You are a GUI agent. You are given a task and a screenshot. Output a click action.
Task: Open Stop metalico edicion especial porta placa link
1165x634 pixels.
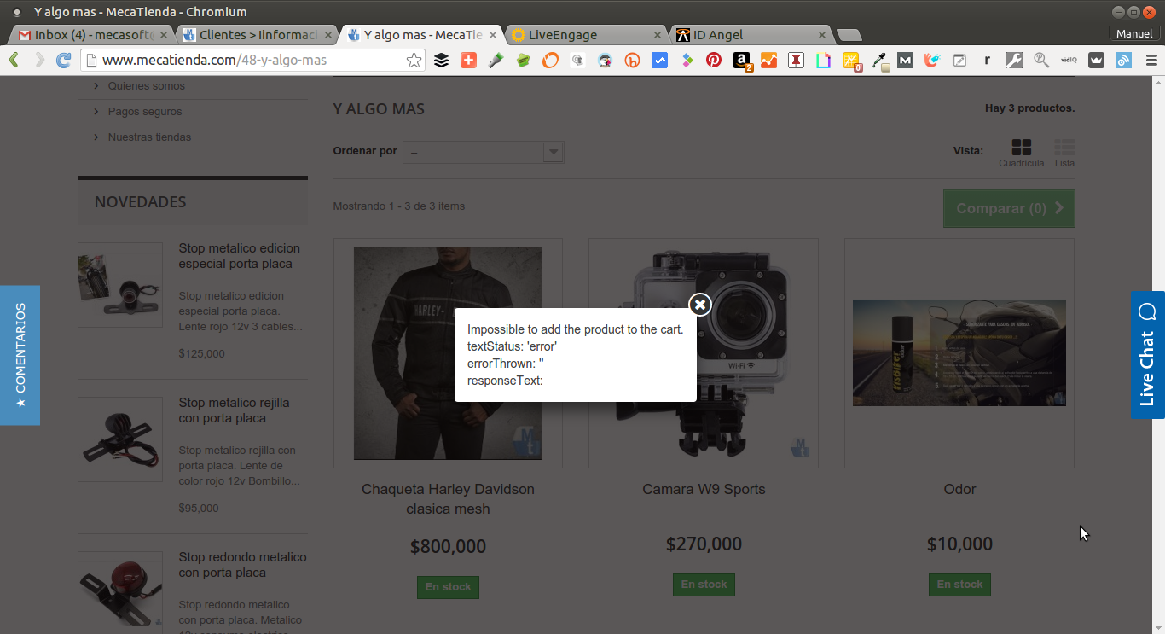pyautogui.click(x=240, y=256)
